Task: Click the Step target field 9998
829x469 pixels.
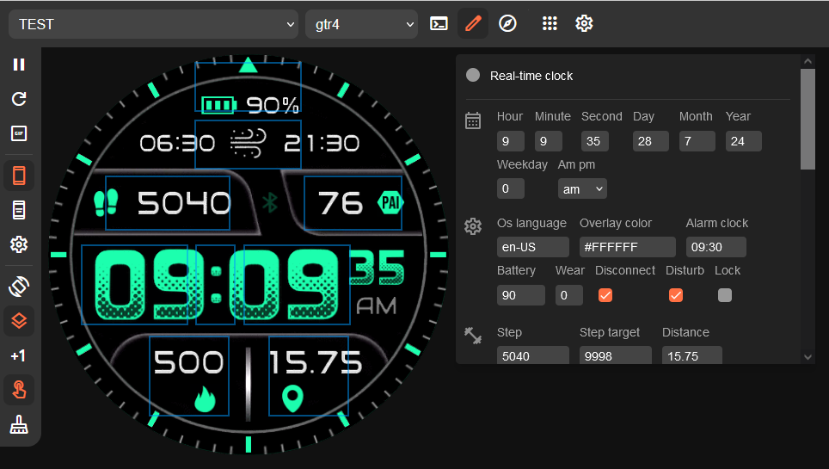Action: coord(616,355)
